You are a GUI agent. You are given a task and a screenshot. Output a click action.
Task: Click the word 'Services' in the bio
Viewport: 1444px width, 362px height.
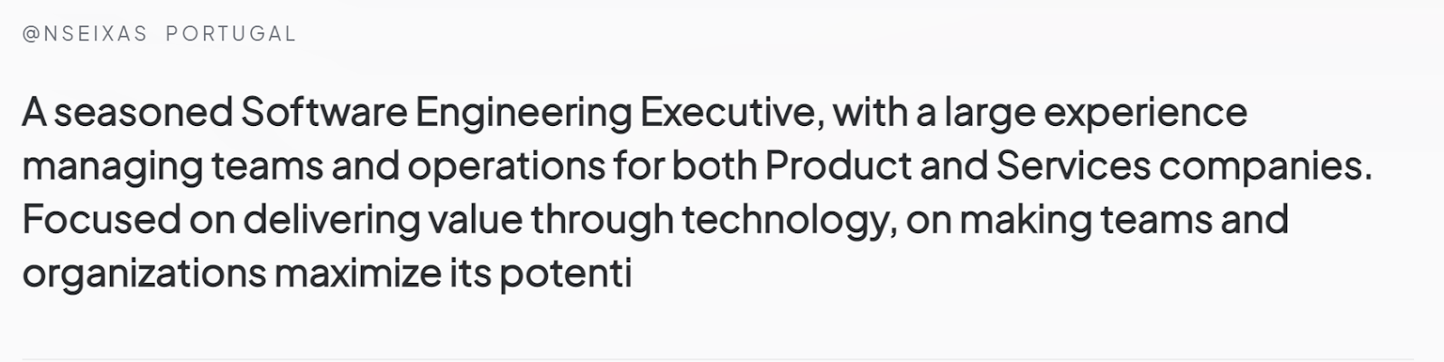[x=1073, y=167]
